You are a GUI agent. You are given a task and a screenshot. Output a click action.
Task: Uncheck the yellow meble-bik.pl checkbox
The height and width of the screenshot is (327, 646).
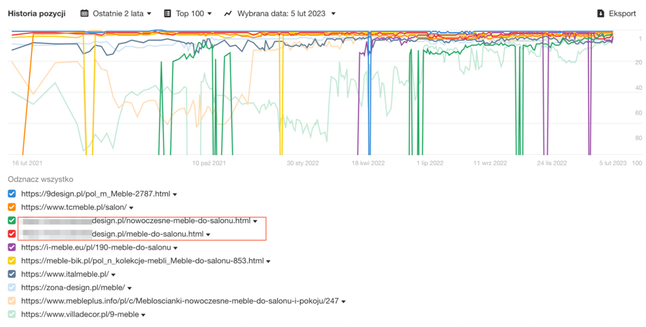pyautogui.click(x=12, y=261)
